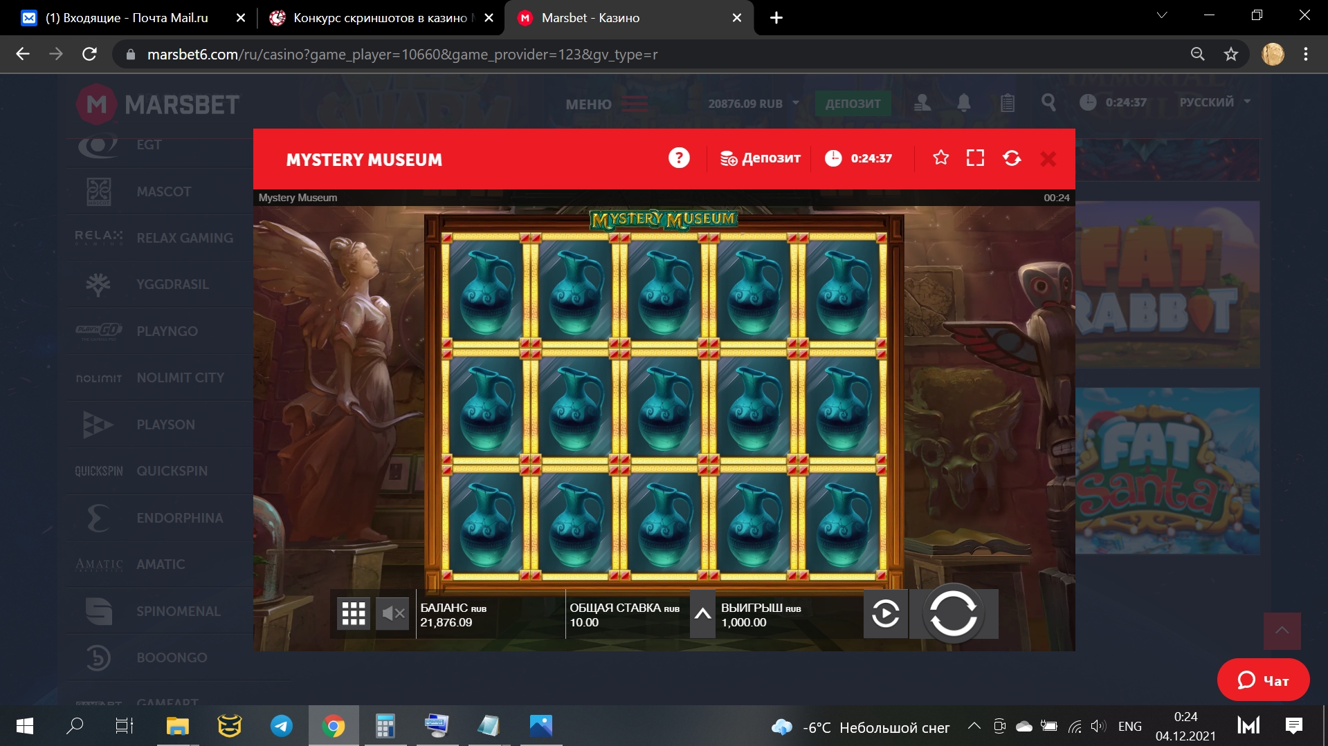Screen dimensions: 1328x746
Task: Select the Amatic provider
Action: 160,564
